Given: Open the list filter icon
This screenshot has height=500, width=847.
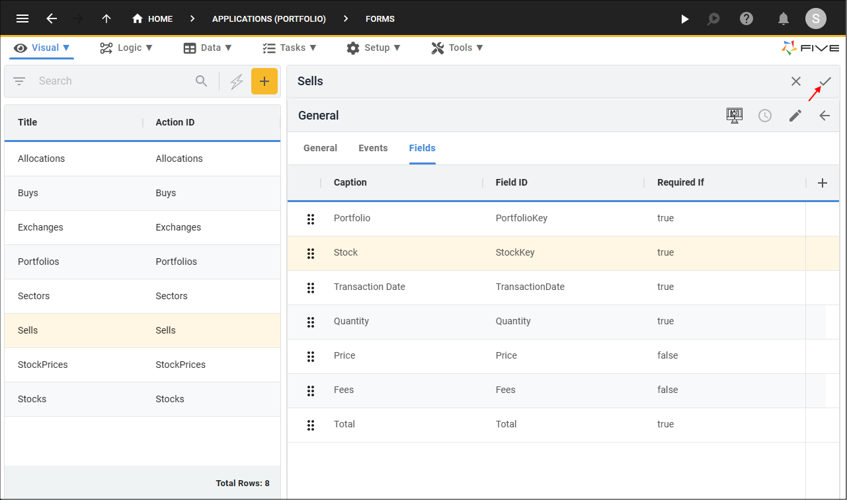Looking at the screenshot, I should [19, 81].
